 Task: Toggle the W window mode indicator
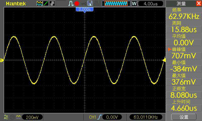pos(134,4)
